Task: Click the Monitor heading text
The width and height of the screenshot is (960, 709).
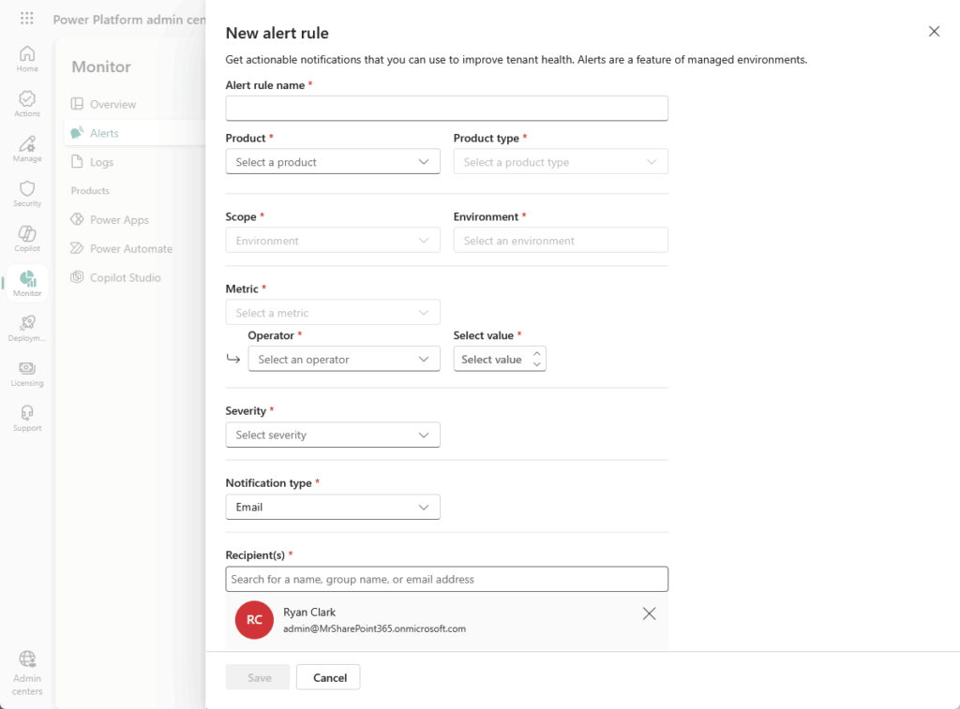Action: [x=101, y=66]
